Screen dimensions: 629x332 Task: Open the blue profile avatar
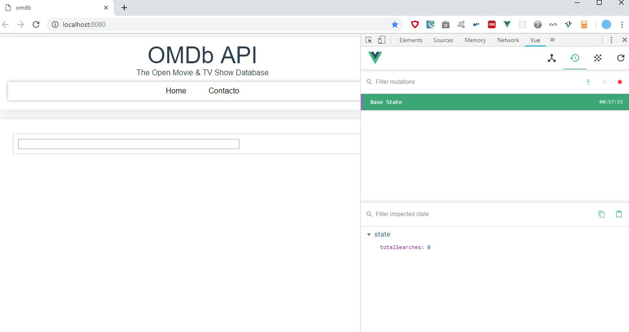606,24
